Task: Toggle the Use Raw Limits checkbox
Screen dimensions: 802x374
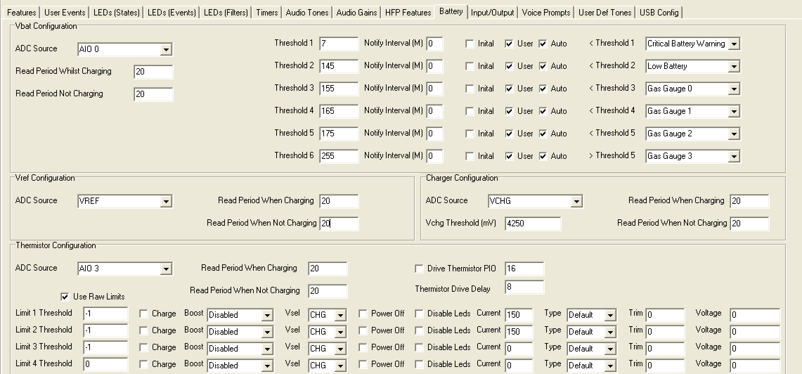Action: click(x=65, y=297)
